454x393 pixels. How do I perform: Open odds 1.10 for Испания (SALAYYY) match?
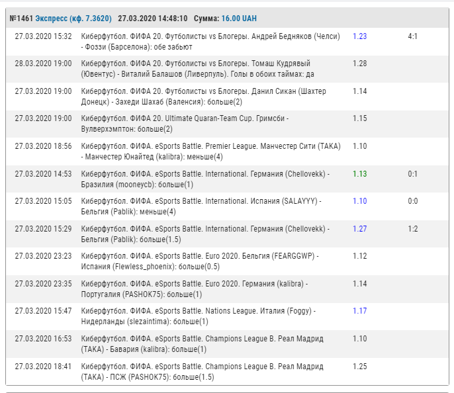point(359,201)
